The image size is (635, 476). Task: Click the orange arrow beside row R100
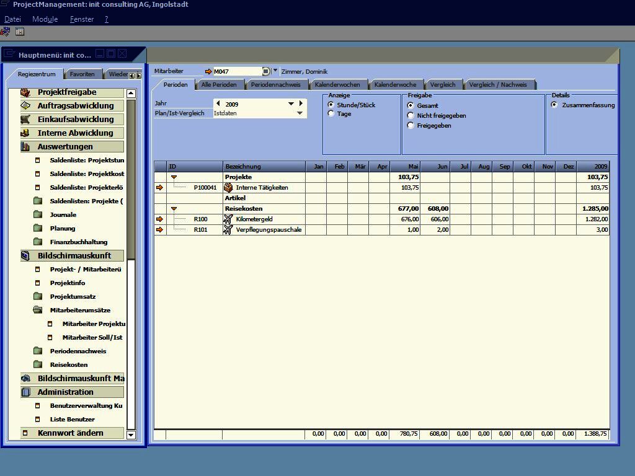160,219
